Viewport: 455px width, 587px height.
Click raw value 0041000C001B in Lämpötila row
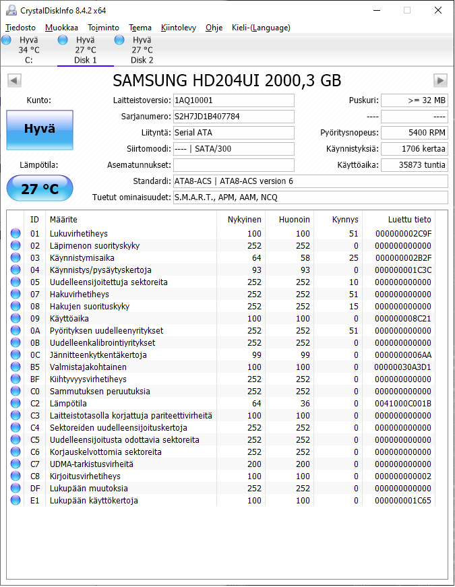[403, 404]
